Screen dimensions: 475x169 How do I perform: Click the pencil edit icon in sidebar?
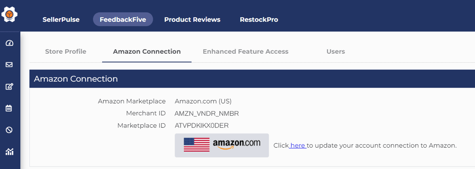[9, 86]
